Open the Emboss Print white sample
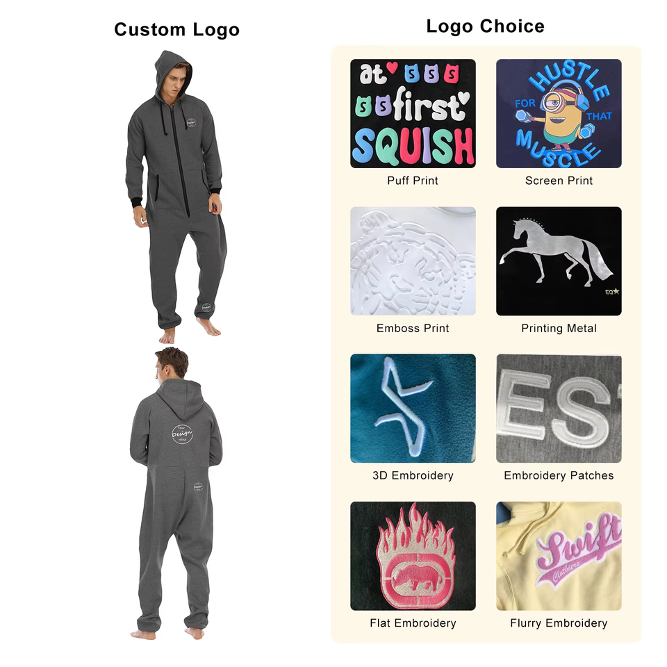This screenshot has width=667, height=667. pyautogui.click(x=413, y=261)
